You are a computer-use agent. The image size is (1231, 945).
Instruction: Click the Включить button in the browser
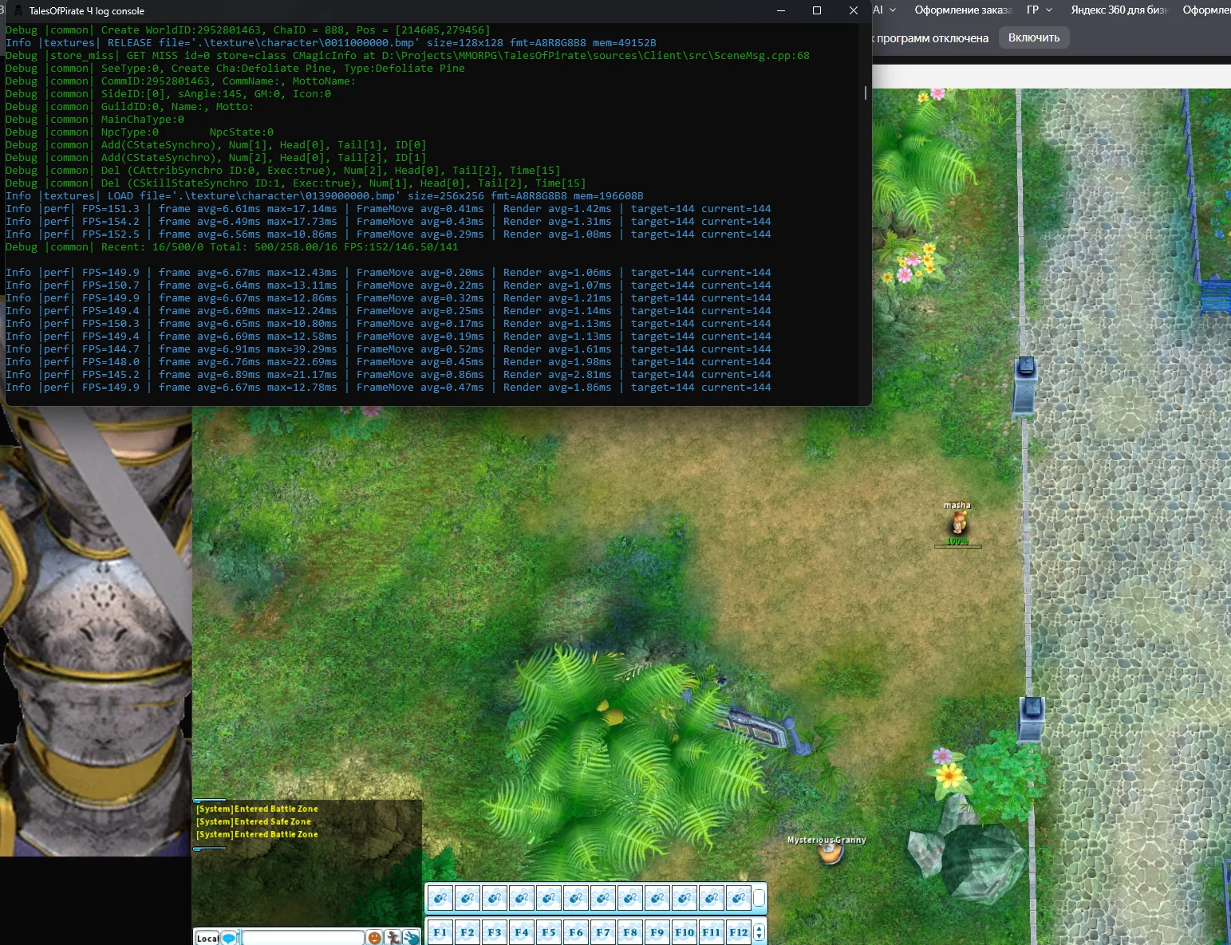pyautogui.click(x=1034, y=37)
